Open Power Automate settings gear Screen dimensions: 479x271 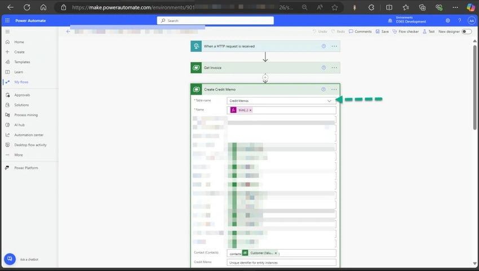pos(448,20)
